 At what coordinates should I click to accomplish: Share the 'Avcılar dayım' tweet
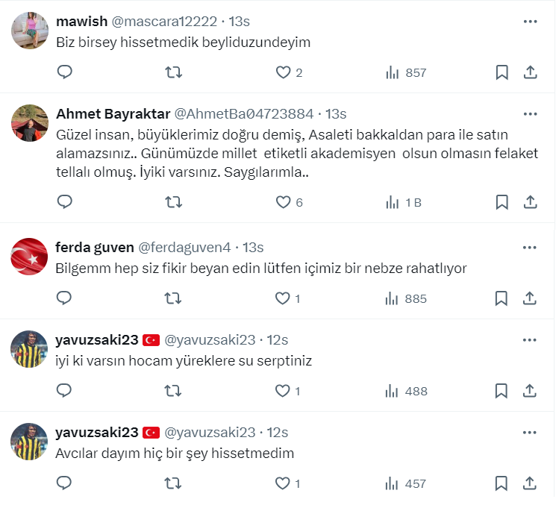point(530,483)
